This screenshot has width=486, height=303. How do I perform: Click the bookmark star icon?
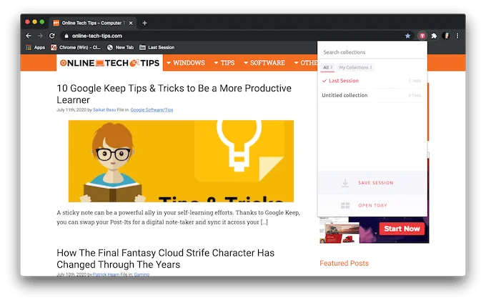[x=407, y=36]
